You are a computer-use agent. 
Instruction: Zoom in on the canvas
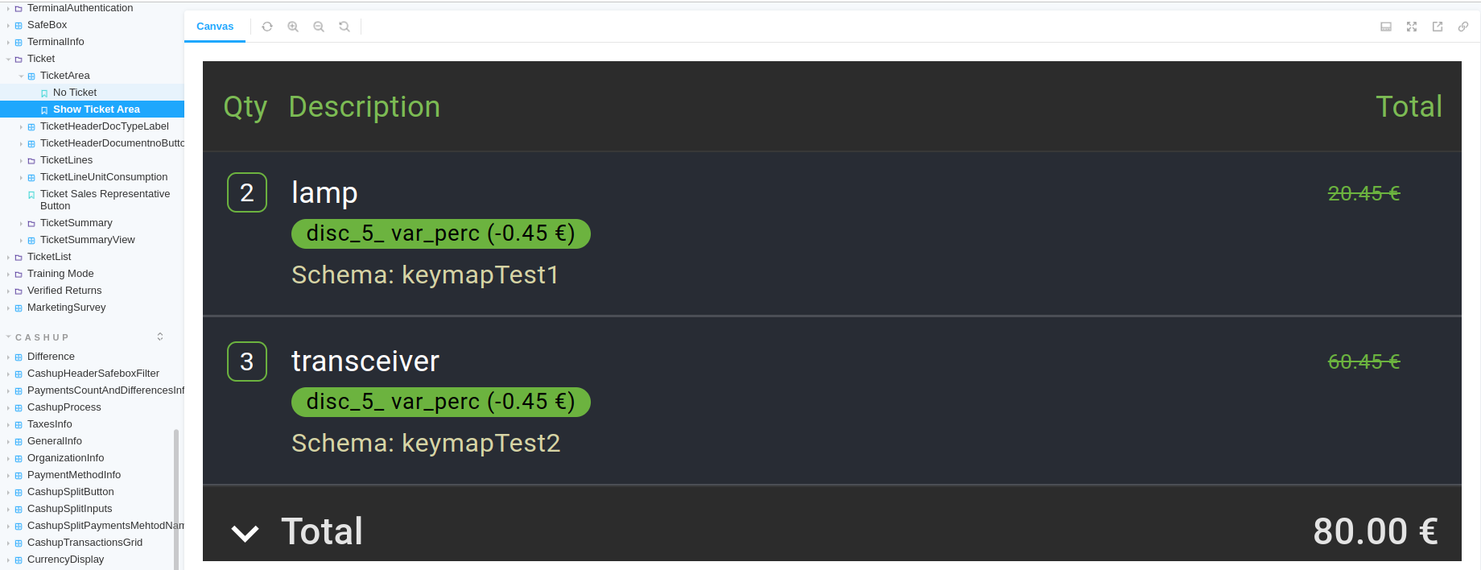click(x=293, y=27)
